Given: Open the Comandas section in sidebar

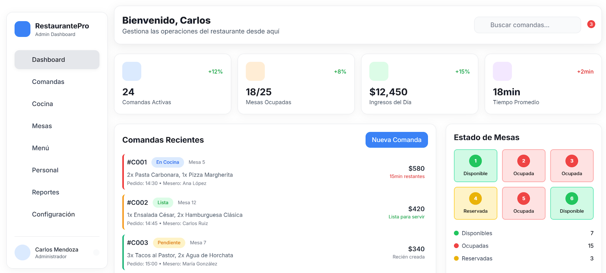Looking at the screenshot, I should tap(48, 82).
